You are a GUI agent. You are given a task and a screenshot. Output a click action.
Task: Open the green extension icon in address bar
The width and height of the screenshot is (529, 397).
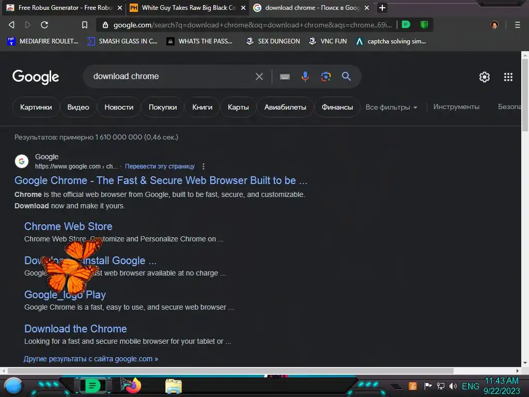pyautogui.click(x=406, y=24)
